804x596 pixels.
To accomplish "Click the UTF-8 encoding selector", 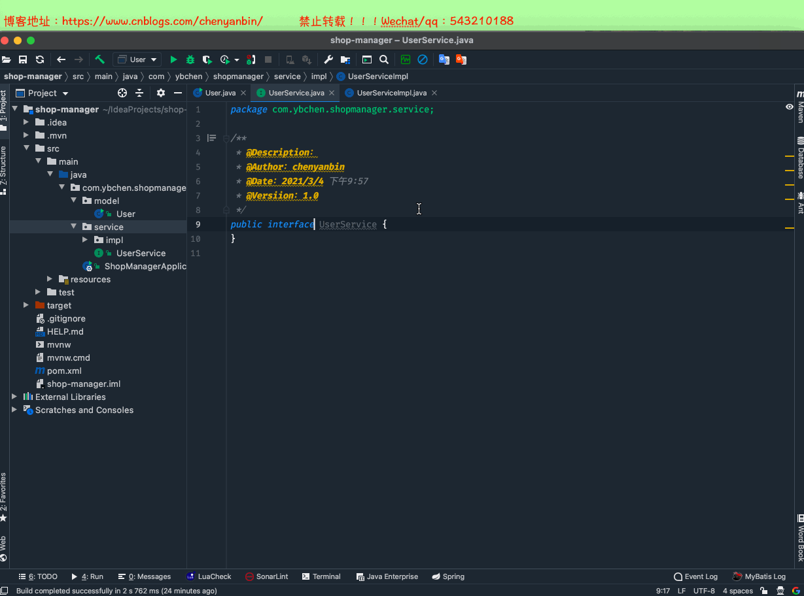I will pyautogui.click(x=704, y=591).
